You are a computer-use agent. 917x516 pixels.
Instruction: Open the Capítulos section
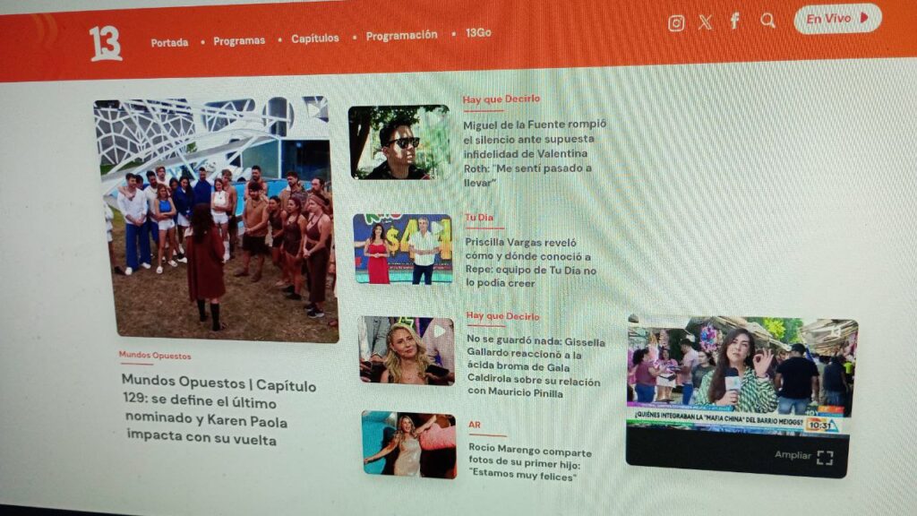coord(313,38)
